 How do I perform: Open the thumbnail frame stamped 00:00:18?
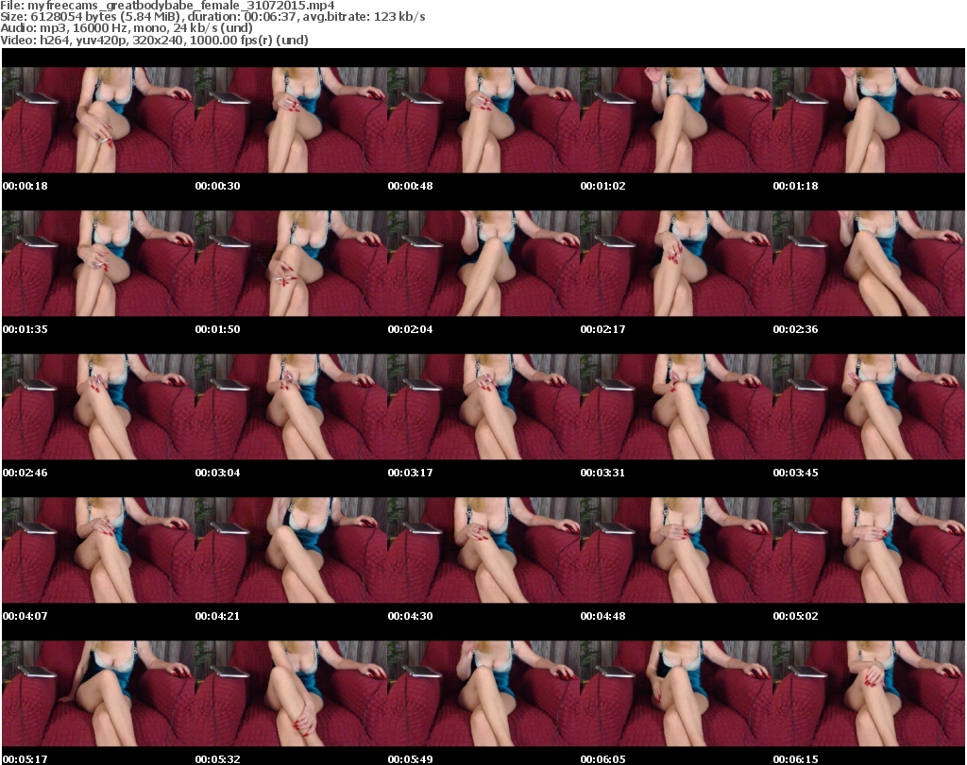[98, 120]
